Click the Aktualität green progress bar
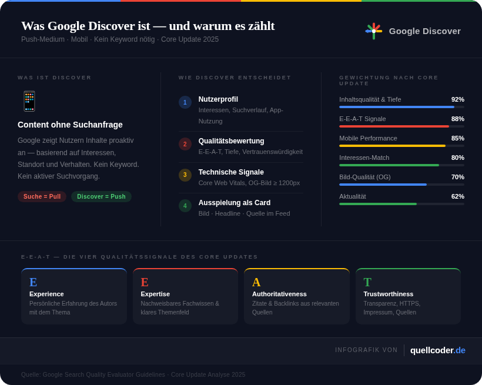This screenshot has width=482, height=385. pos(401,204)
